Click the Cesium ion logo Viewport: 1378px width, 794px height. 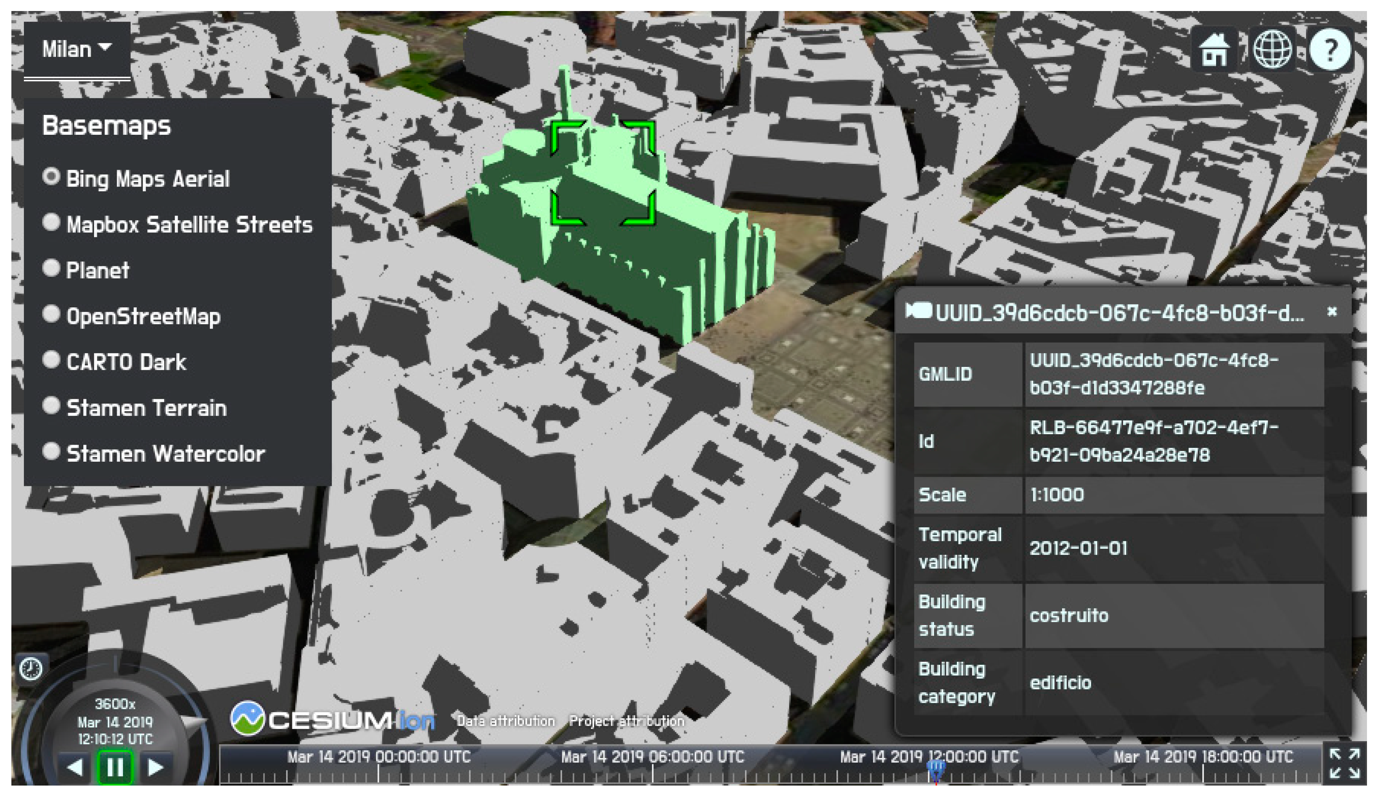coord(333,720)
